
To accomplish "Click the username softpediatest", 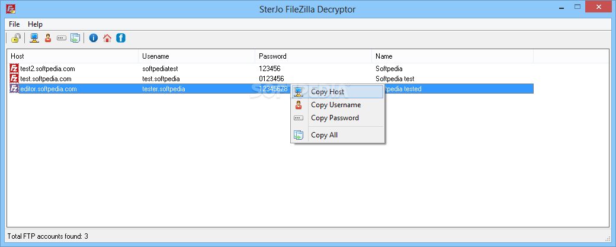I will click(162, 69).
